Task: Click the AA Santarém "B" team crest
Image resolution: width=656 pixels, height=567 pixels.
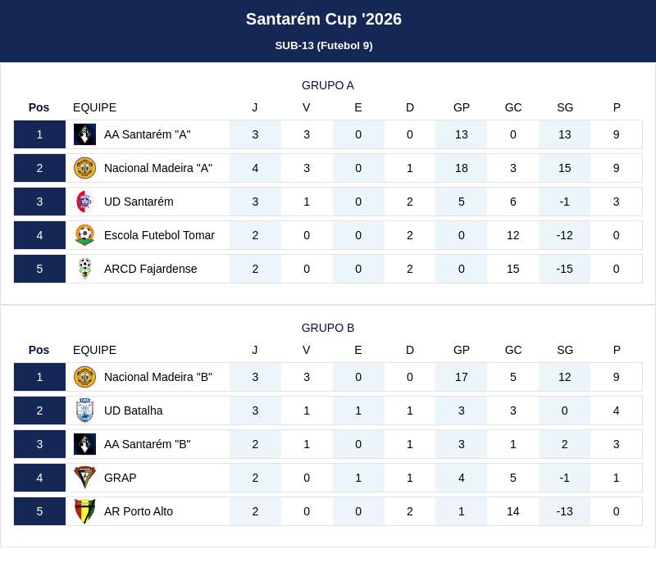Action: 84,444
